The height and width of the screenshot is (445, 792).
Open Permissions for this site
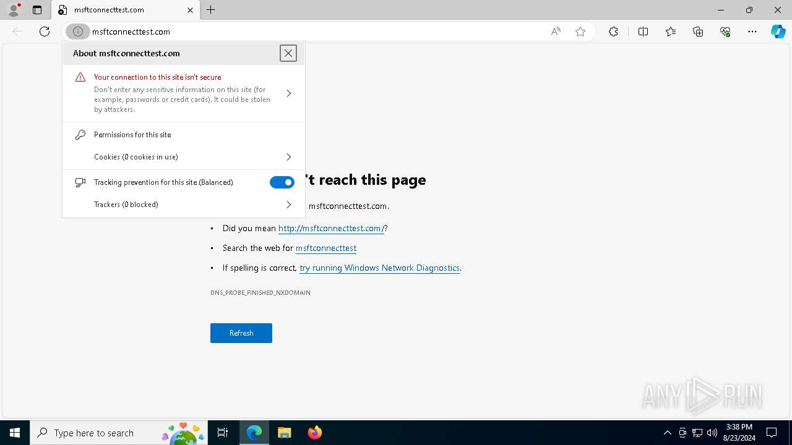(132, 135)
